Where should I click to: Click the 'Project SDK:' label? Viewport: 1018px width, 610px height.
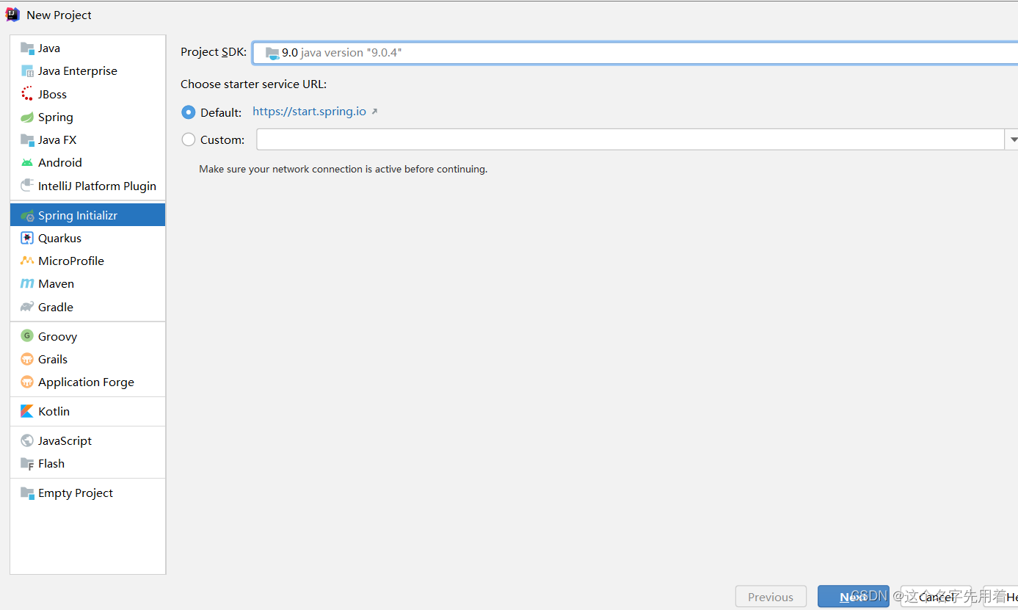click(214, 52)
